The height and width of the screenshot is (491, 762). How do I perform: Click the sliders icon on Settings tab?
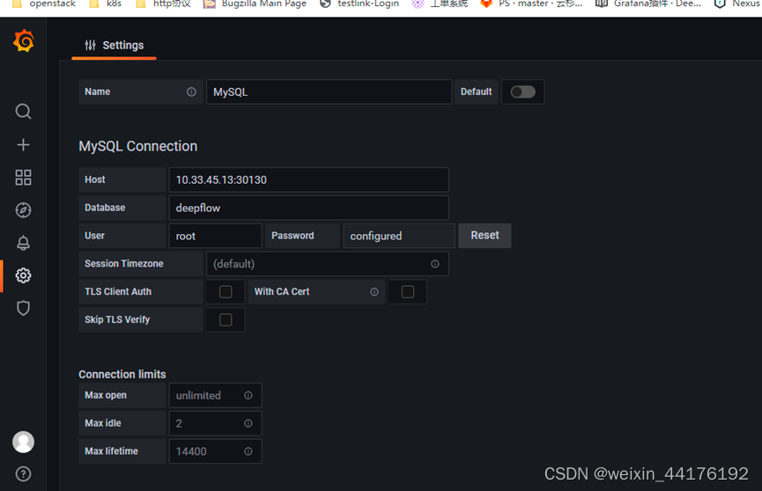pyautogui.click(x=91, y=45)
